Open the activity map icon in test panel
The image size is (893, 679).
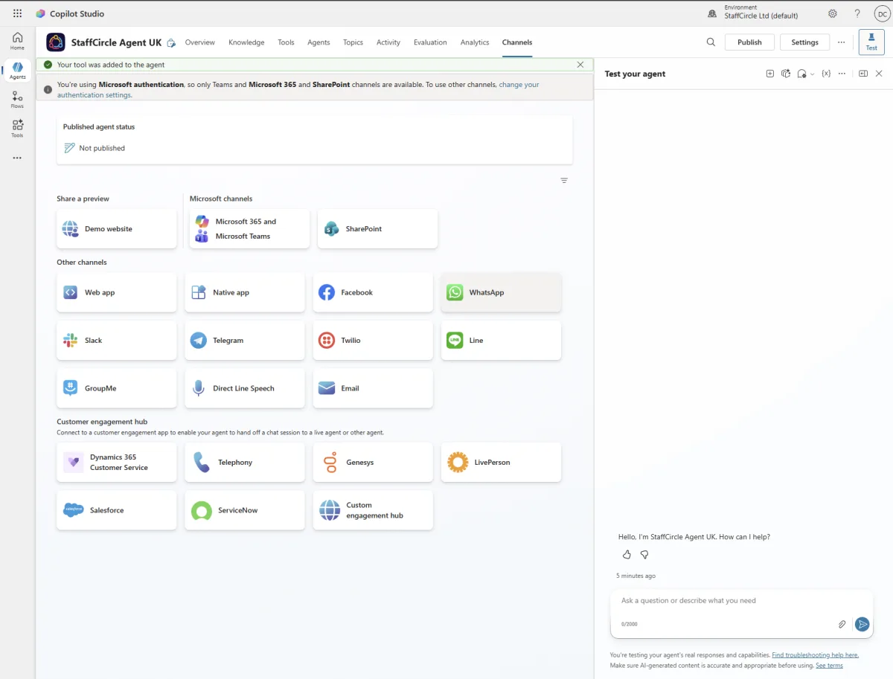pos(786,74)
